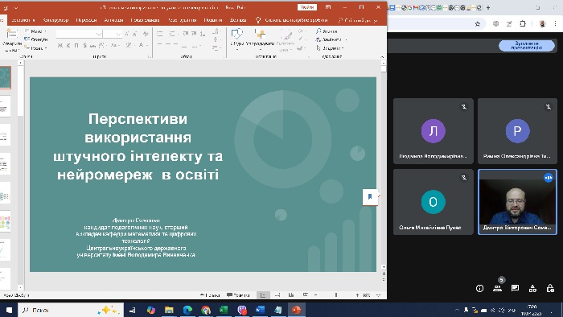Screen dimensions: 563x317
Task: Toggle the Notes (Нотатки) pane
Action: pos(210,295)
